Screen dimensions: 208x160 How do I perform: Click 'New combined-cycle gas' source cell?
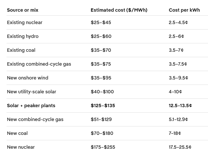[x=35, y=120]
